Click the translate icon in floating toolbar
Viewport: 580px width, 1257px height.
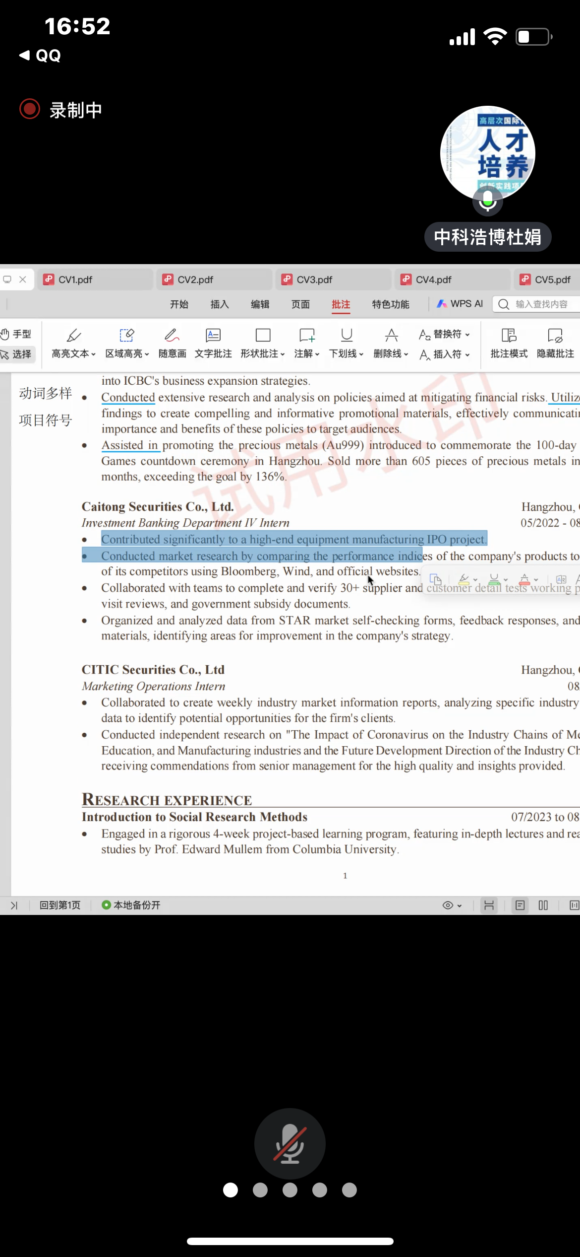tap(561, 579)
